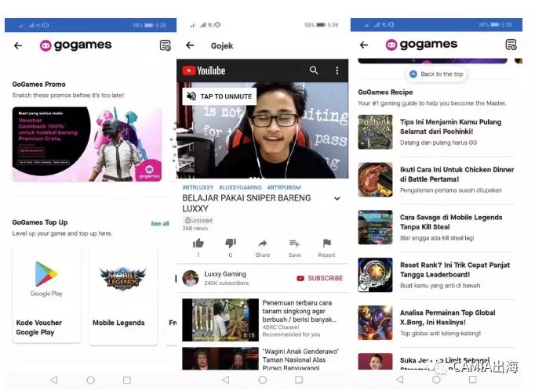Tap the back arrow on the right gogames screen

pyautogui.click(x=364, y=45)
